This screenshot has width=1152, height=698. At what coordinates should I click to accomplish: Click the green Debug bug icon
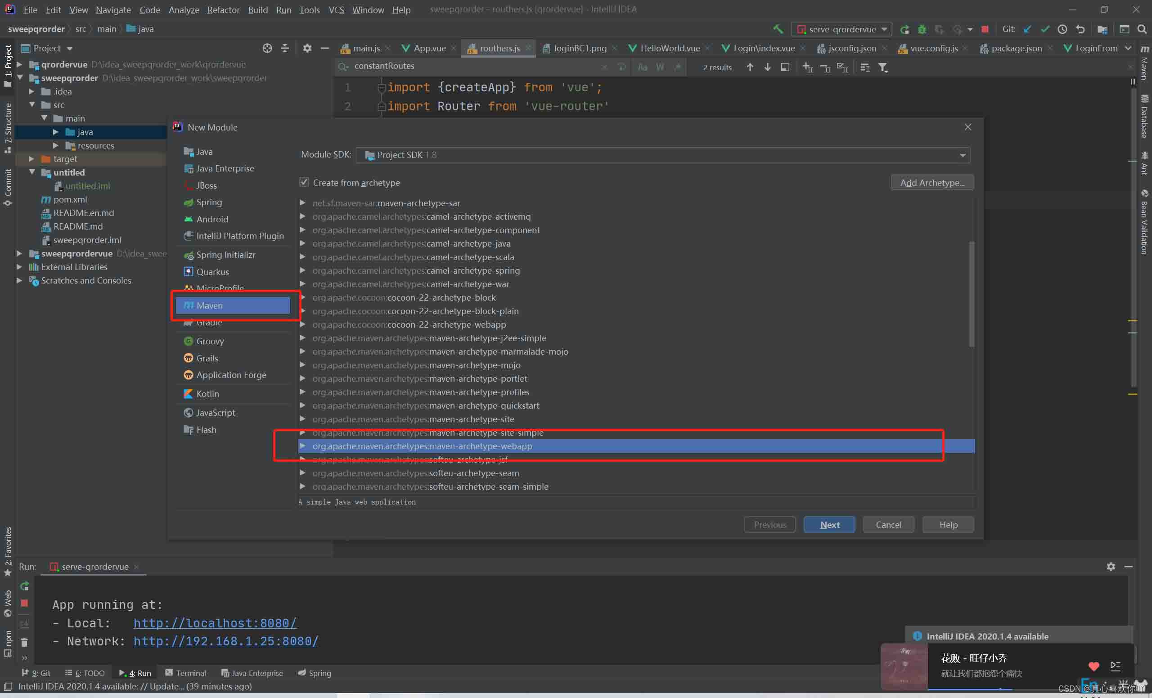pyautogui.click(x=922, y=29)
